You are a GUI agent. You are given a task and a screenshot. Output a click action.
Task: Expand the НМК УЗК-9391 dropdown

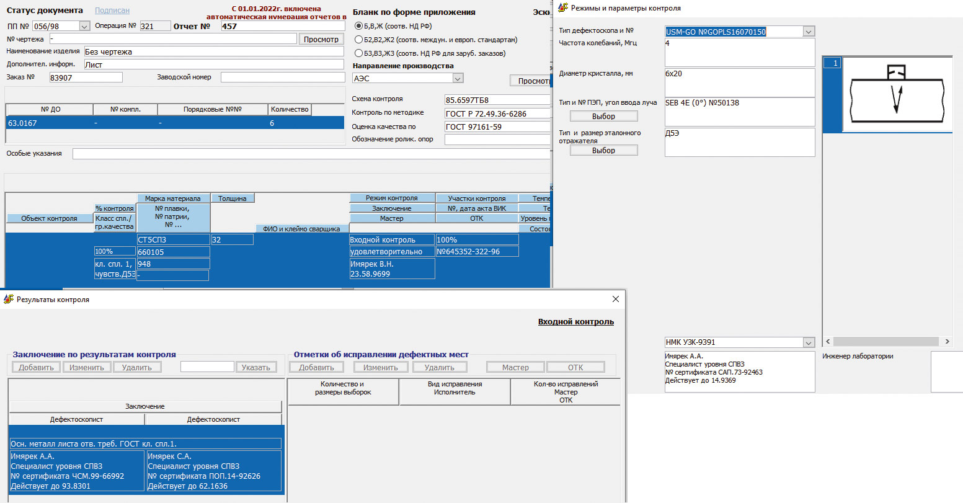pos(808,342)
